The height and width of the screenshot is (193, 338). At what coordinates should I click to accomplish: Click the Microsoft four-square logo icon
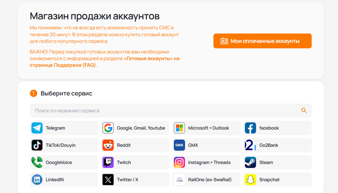click(x=179, y=128)
